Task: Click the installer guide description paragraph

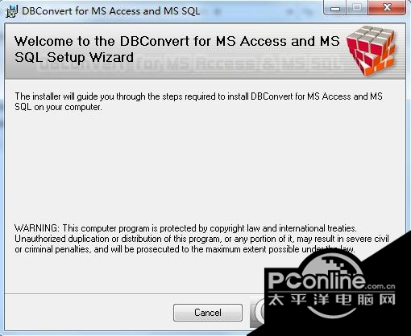Action: click(x=198, y=101)
